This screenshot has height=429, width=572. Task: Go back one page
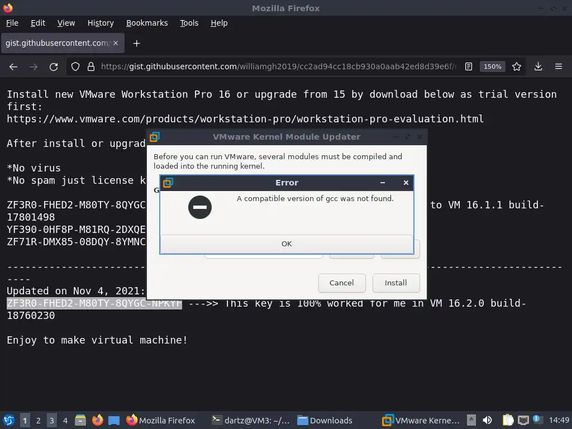tap(13, 67)
